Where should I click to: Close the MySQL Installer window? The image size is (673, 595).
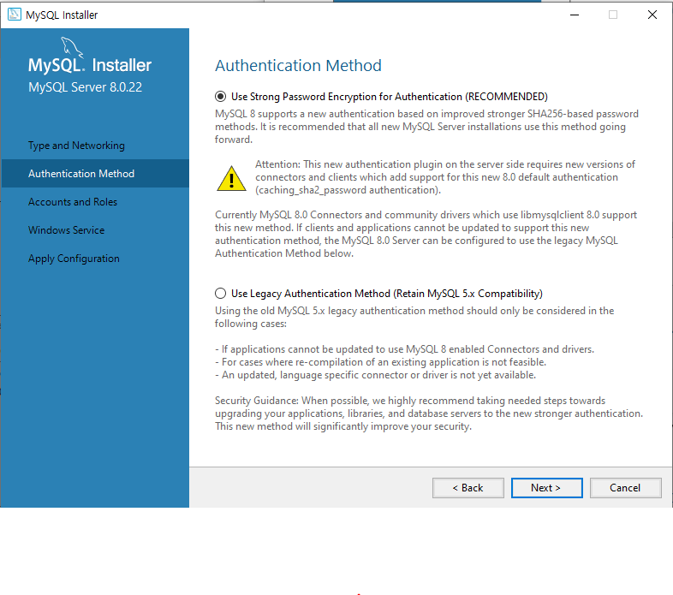tap(652, 15)
